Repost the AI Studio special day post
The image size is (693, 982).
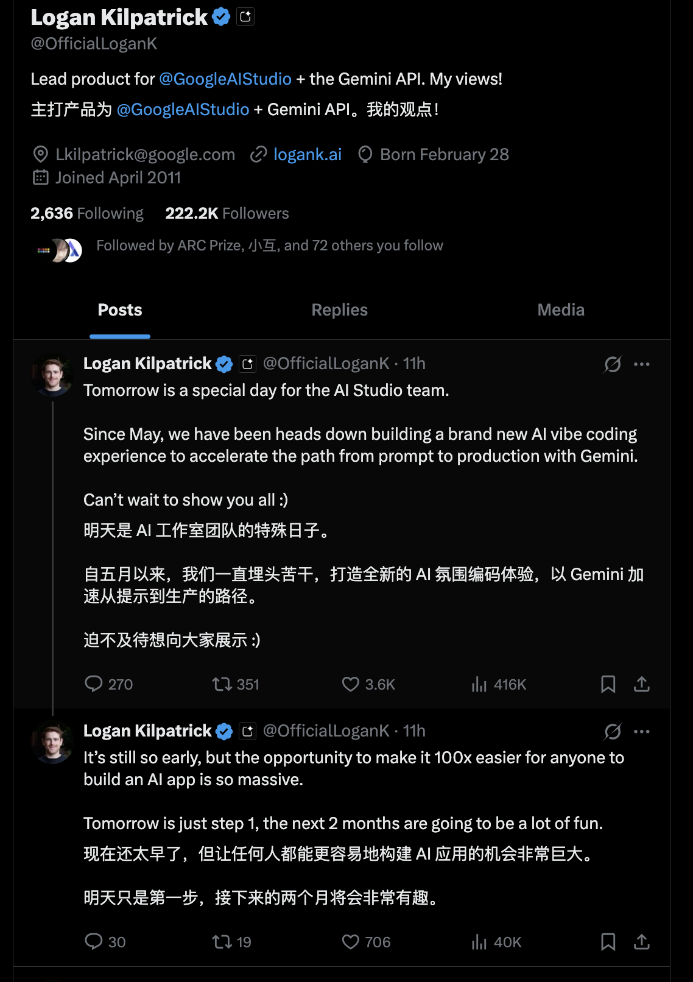[222, 684]
